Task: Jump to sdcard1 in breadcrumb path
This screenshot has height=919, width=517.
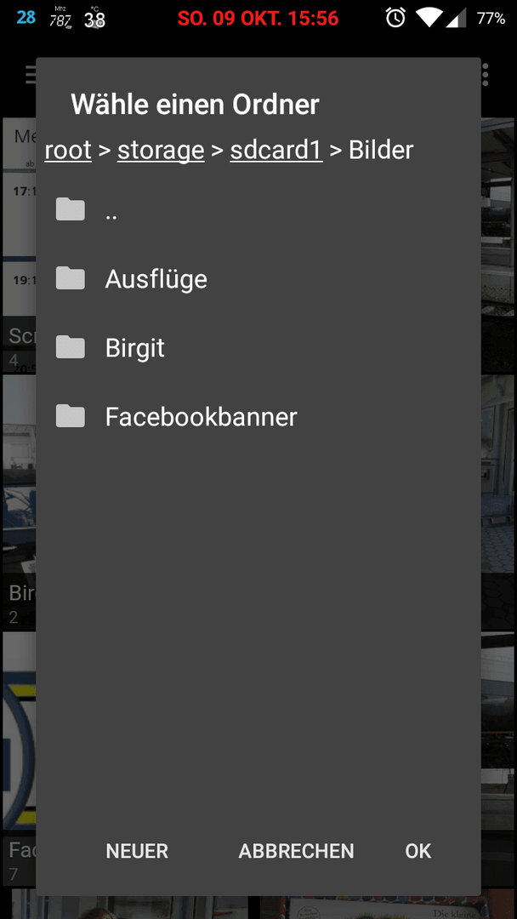Action: (276, 150)
